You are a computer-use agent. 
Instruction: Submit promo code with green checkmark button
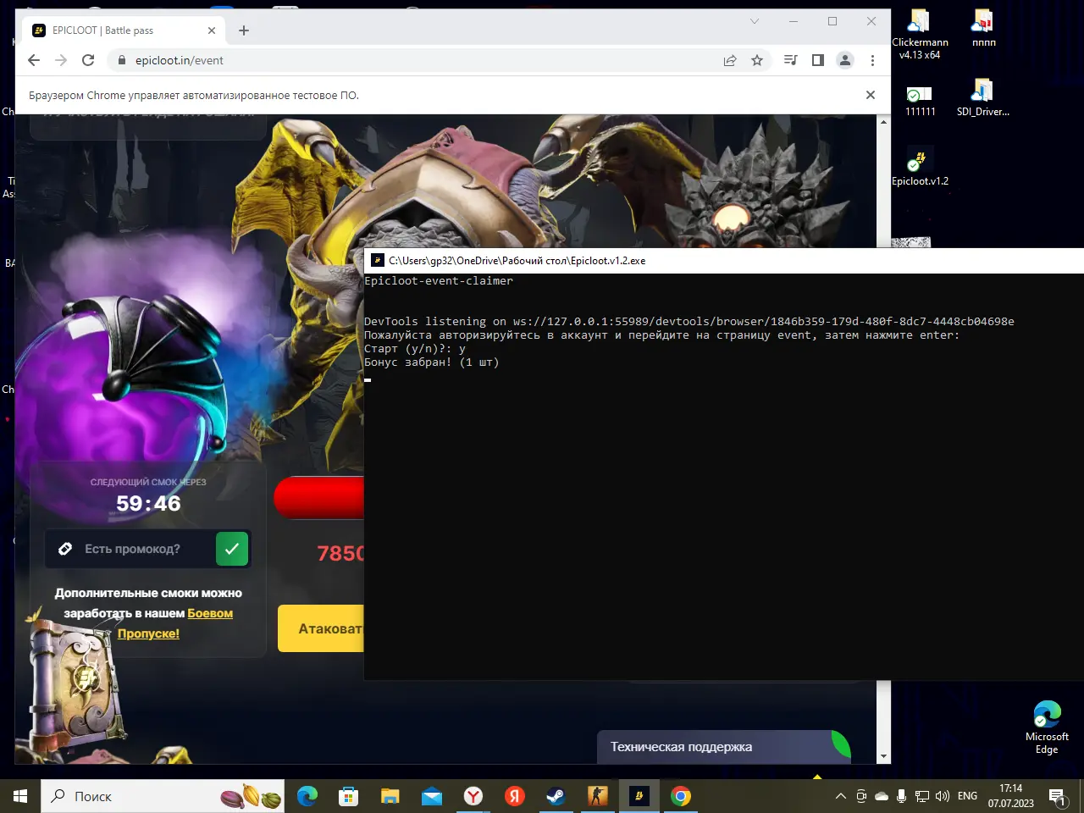tap(232, 549)
